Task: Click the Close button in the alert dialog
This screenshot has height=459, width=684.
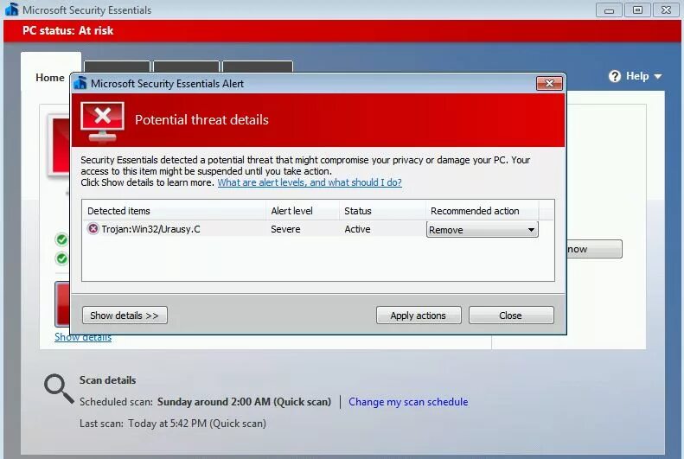Action: click(x=511, y=316)
